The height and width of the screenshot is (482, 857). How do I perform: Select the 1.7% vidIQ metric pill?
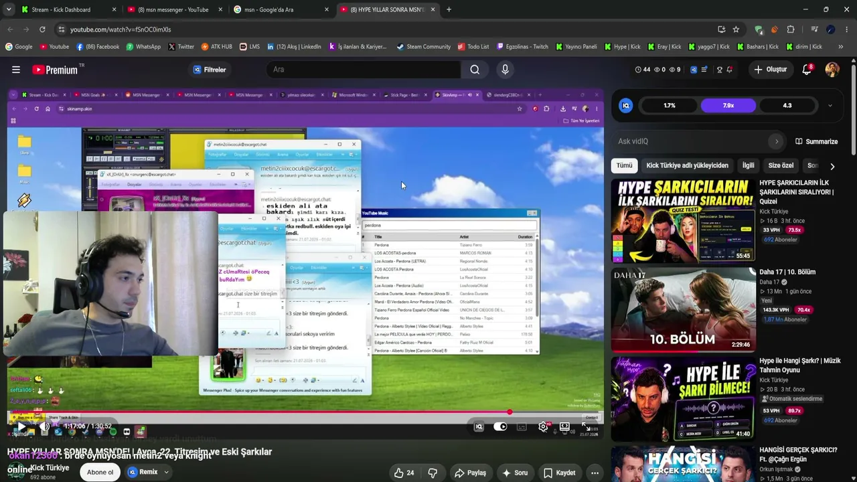pyautogui.click(x=670, y=106)
